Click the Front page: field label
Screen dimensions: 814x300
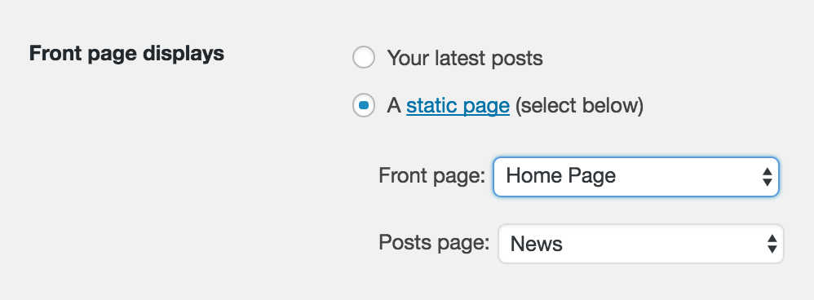pyautogui.click(x=431, y=176)
